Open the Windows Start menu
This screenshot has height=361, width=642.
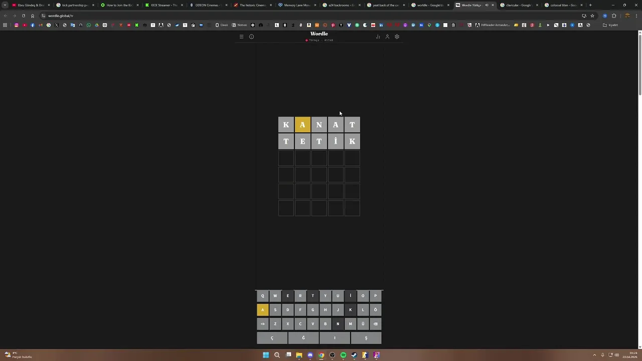(266, 355)
